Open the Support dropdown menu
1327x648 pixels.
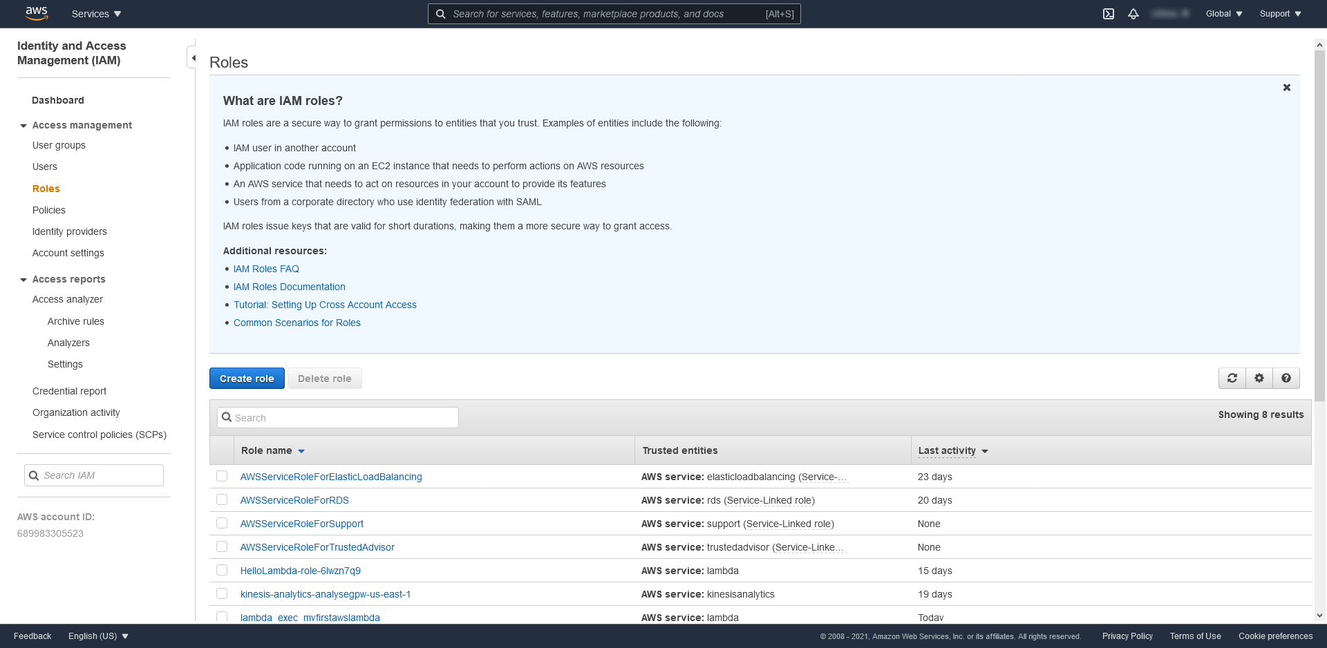1280,14
